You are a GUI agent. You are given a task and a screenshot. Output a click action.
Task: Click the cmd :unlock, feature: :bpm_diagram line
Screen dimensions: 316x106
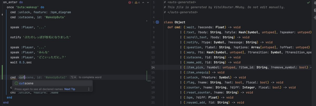41,12
